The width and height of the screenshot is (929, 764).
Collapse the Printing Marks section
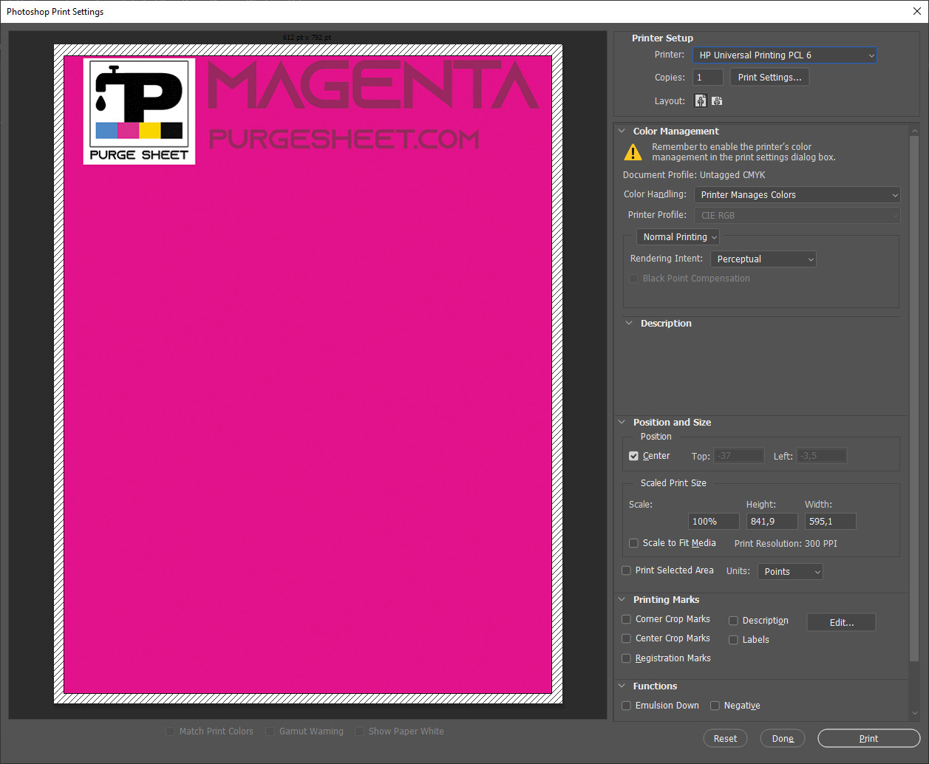[x=622, y=600]
